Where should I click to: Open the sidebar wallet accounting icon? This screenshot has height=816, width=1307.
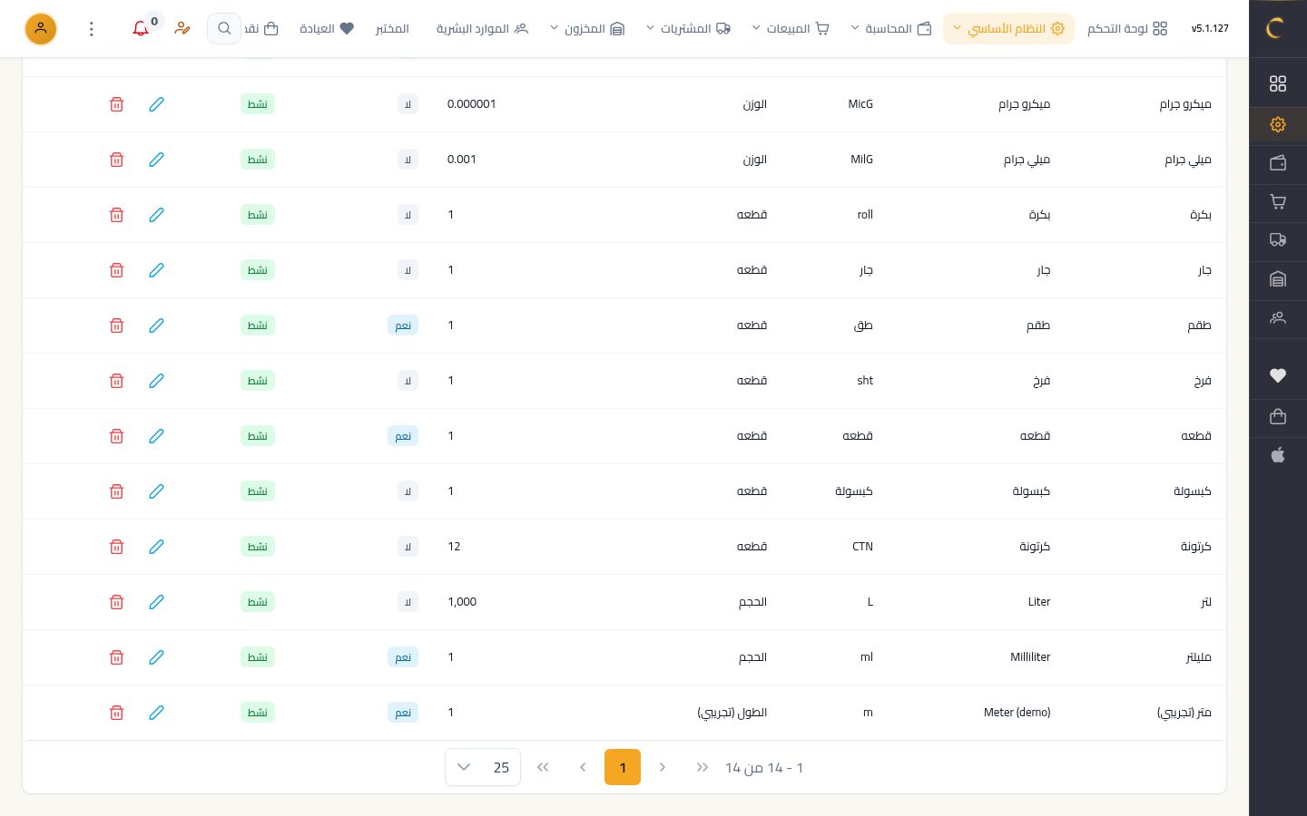[x=1278, y=163]
